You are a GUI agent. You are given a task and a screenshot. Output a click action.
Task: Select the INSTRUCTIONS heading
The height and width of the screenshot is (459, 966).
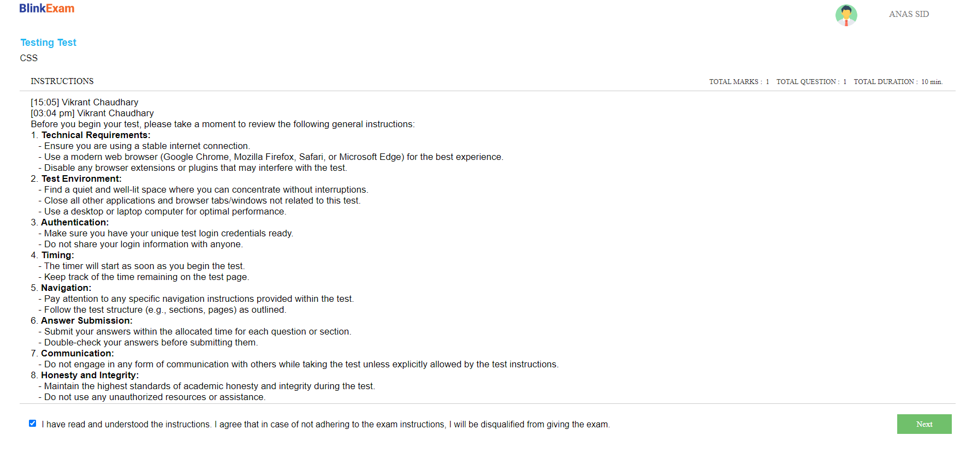point(62,81)
